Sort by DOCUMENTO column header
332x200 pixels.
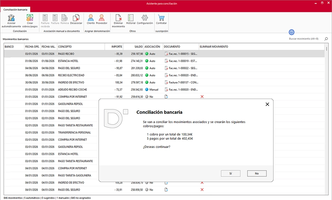click(181, 47)
